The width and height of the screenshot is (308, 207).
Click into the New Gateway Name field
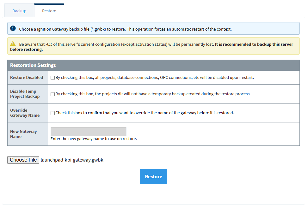[89, 132]
